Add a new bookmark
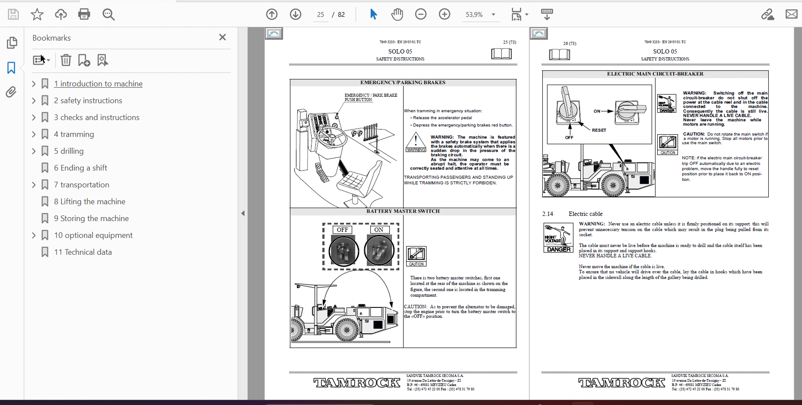 point(84,60)
